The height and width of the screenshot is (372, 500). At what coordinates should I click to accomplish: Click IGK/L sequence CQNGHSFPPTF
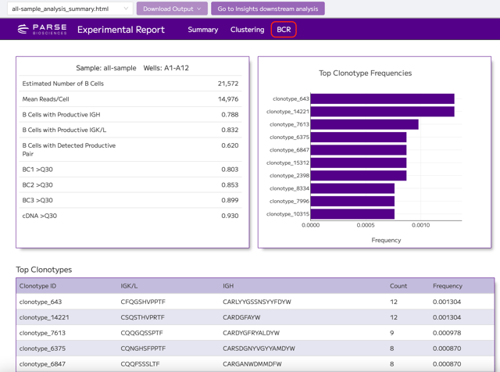[143, 349]
